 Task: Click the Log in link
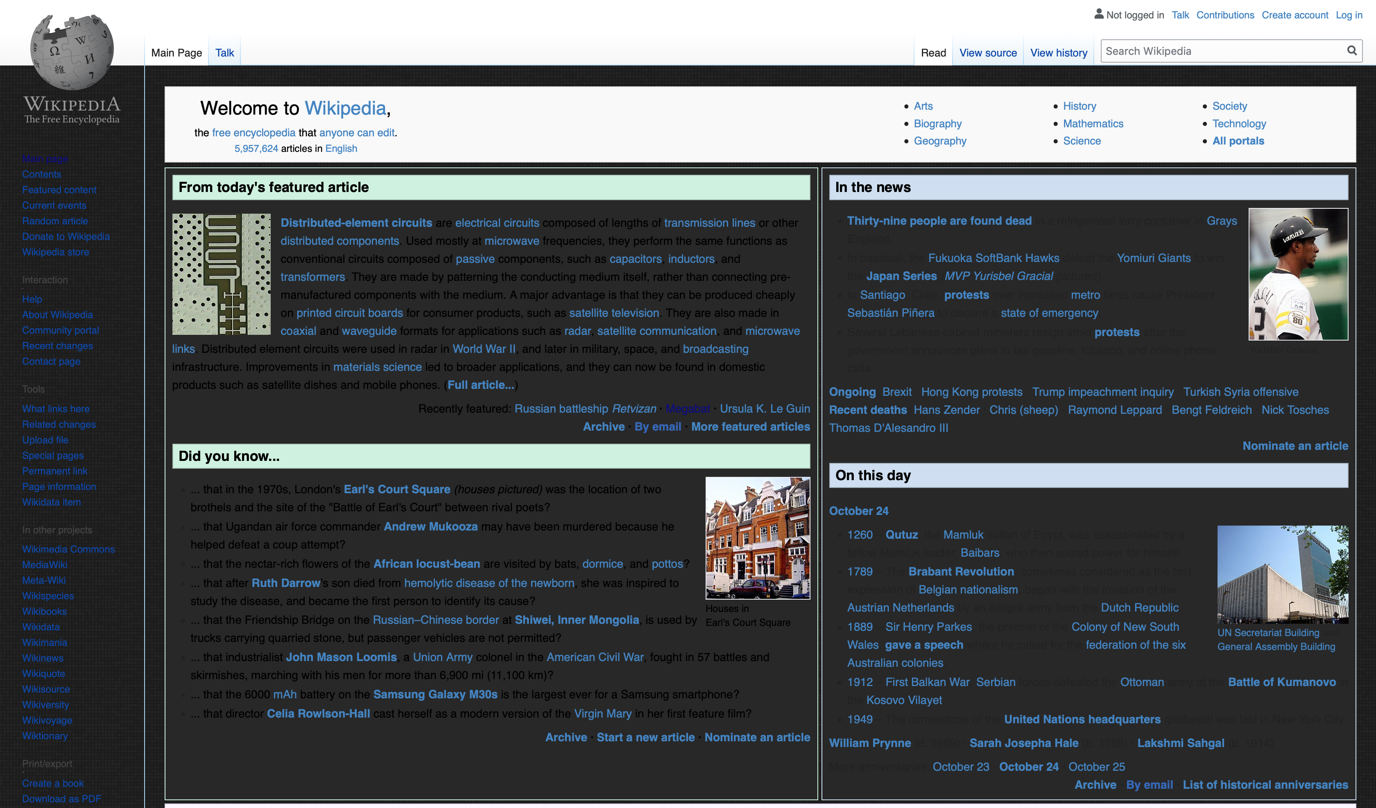[x=1349, y=15]
